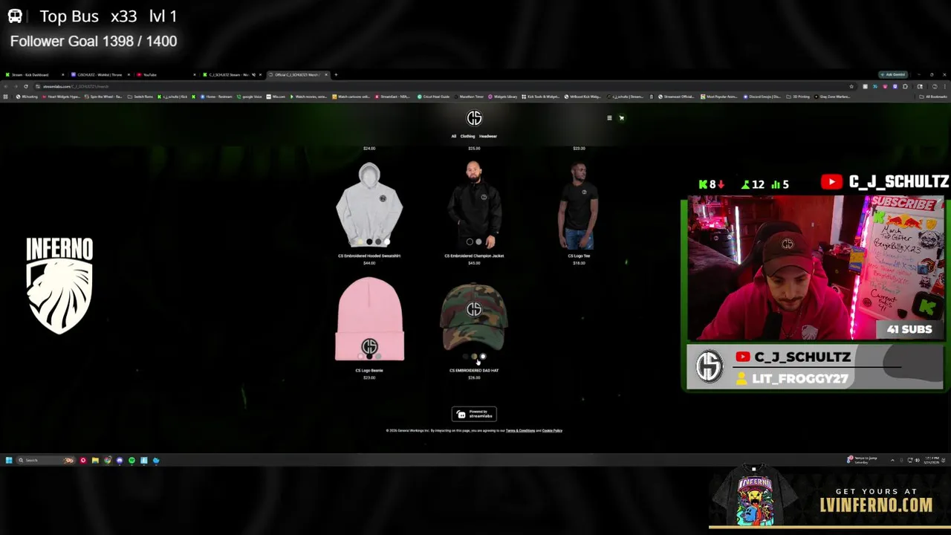Click the Powered by Streamlabs badge
This screenshot has height=535, width=951.
474,414
